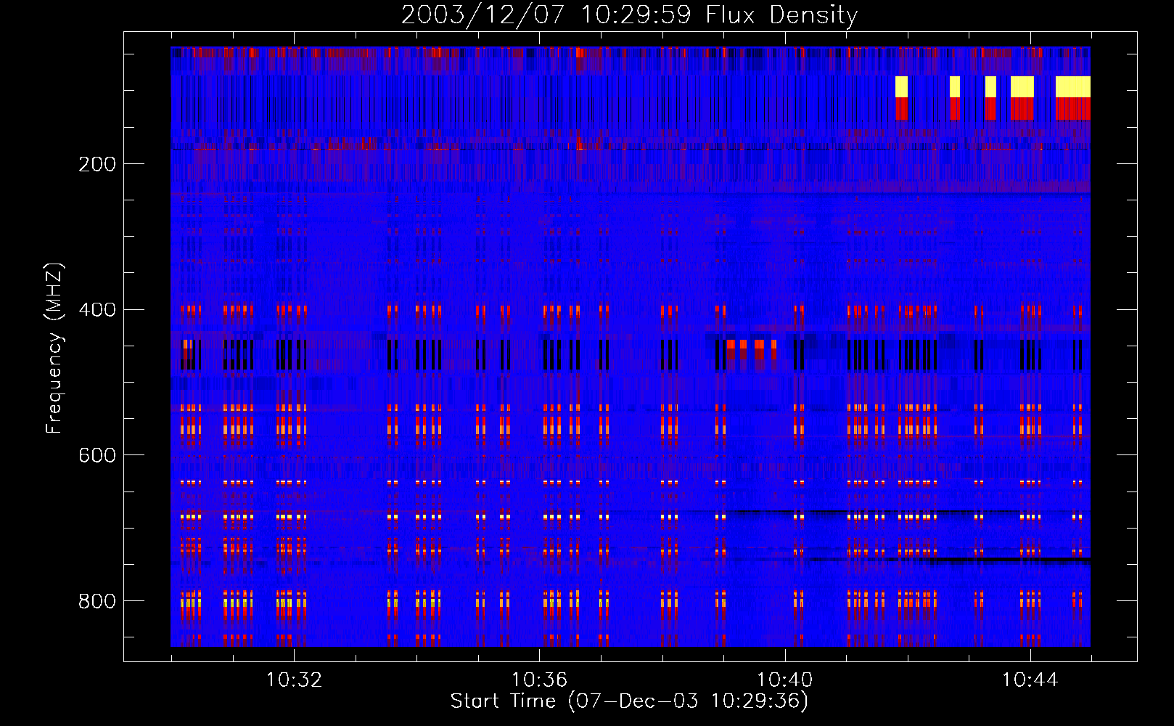The width and height of the screenshot is (1174, 726).
Task: Click the 10:32 time tick label
Action: [294, 680]
